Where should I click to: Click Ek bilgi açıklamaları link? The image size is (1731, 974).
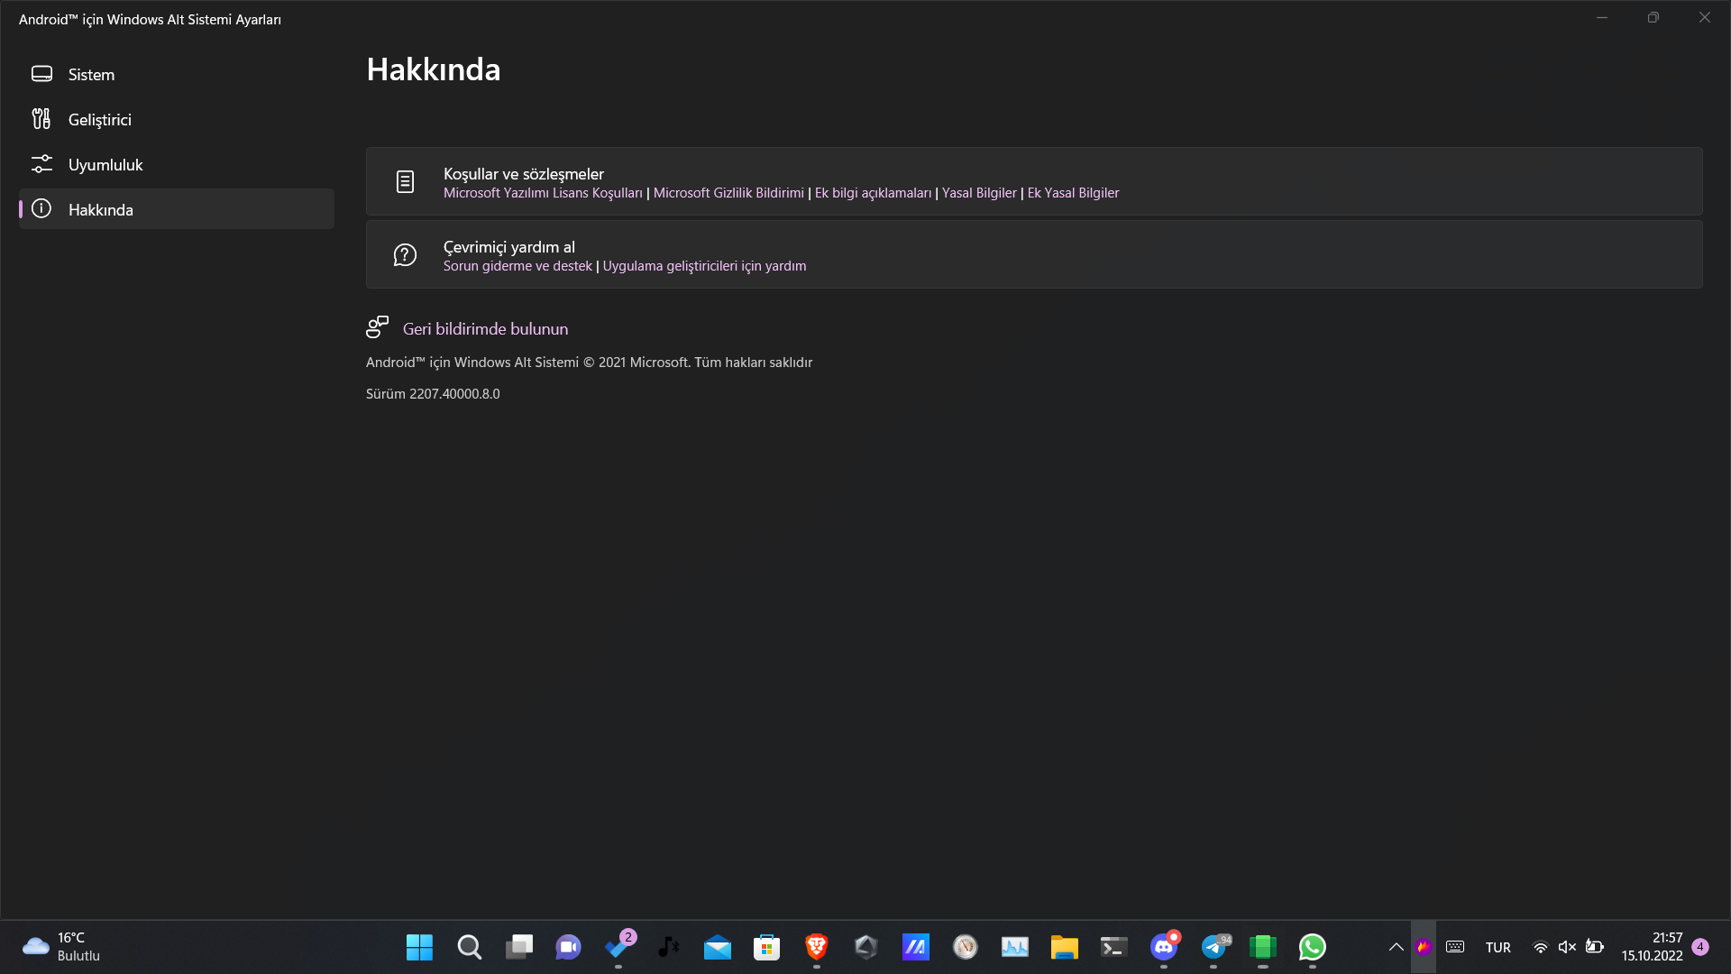[x=873, y=193]
